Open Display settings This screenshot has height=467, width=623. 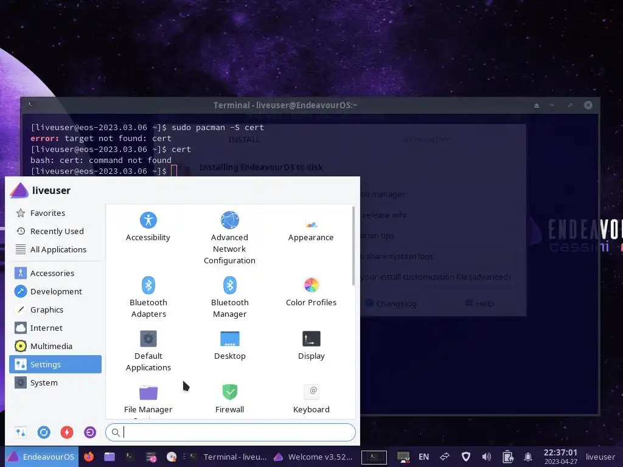(x=311, y=345)
